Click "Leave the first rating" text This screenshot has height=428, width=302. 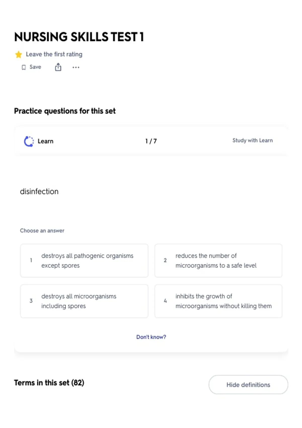click(54, 54)
